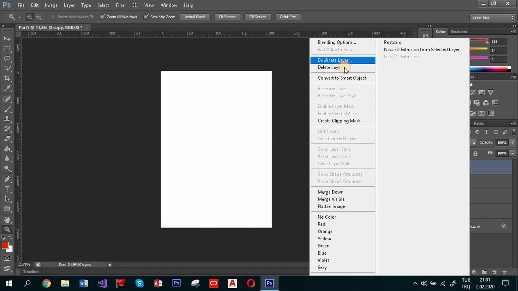This screenshot has width=518, height=291.
Task: Click the new group folder icon
Action: (x=484, y=272)
